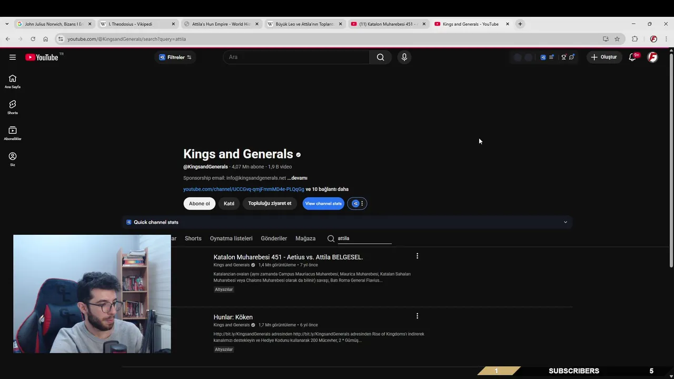Go back in browser history
The image size is (674, 379).
click(x=7, y=39)
